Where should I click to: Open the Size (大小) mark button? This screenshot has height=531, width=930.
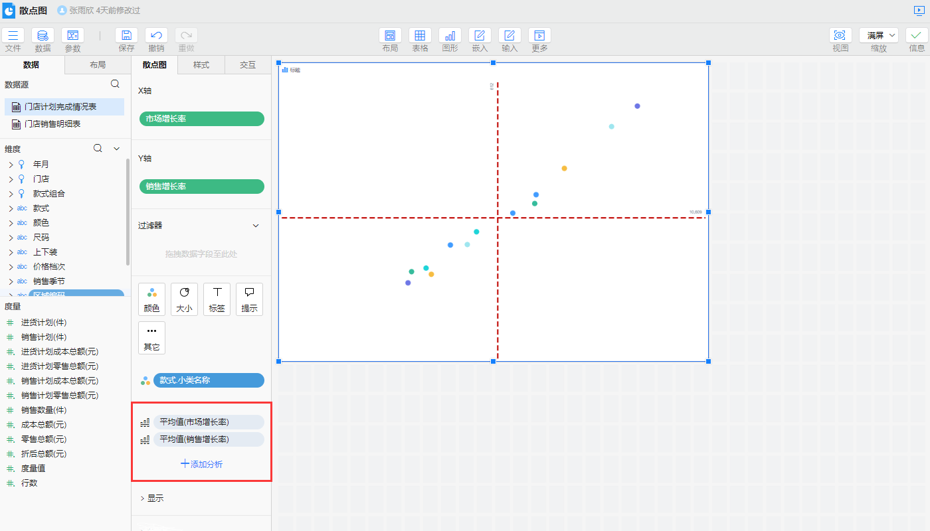(184, 299)
